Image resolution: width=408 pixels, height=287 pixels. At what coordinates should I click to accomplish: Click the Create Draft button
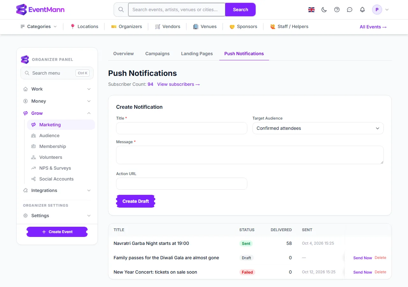pyautogui.click(x=136, y=201)
